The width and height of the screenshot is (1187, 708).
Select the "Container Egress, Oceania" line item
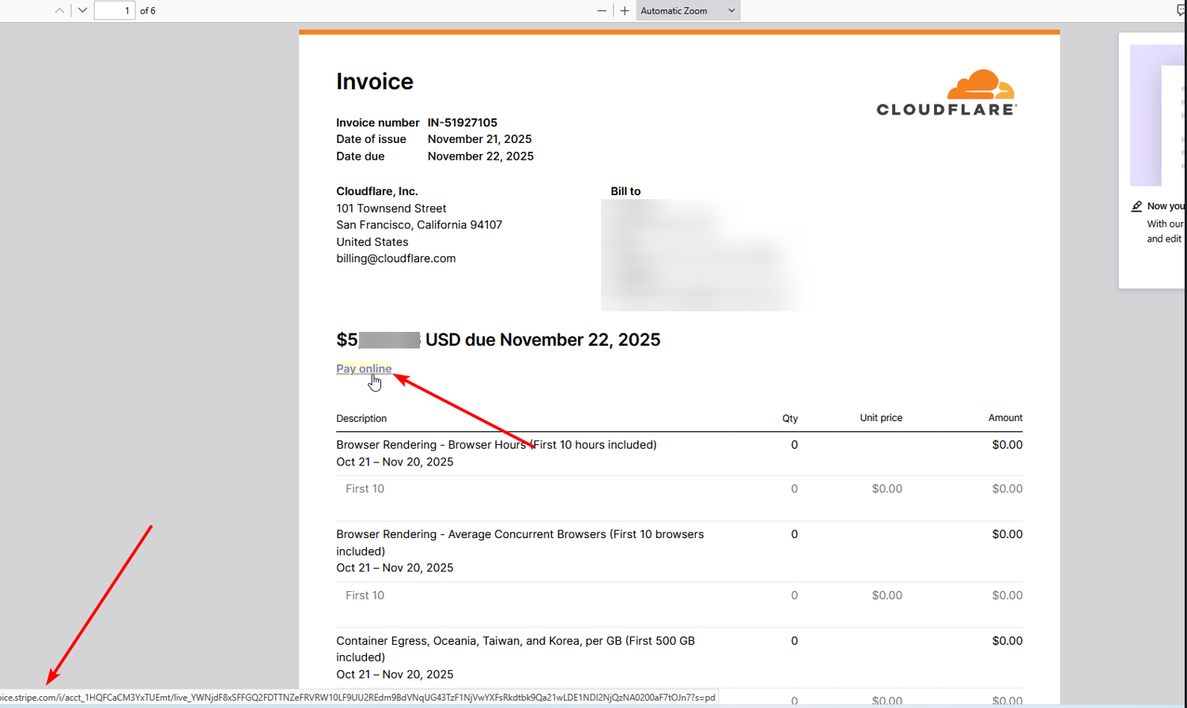tap(516, 649)
